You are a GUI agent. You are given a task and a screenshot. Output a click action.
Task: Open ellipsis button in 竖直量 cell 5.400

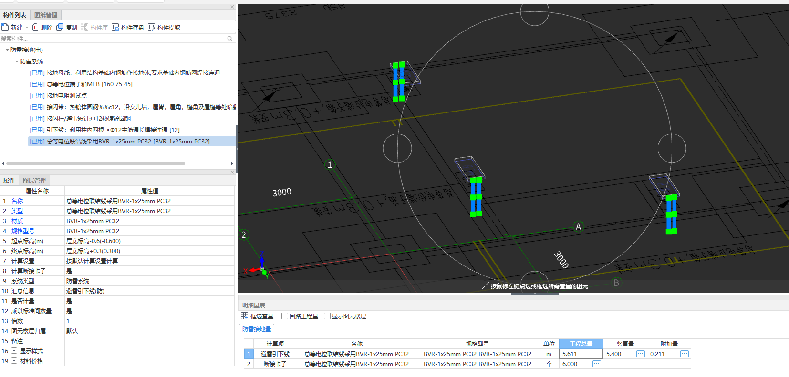(x=640, y=354)
